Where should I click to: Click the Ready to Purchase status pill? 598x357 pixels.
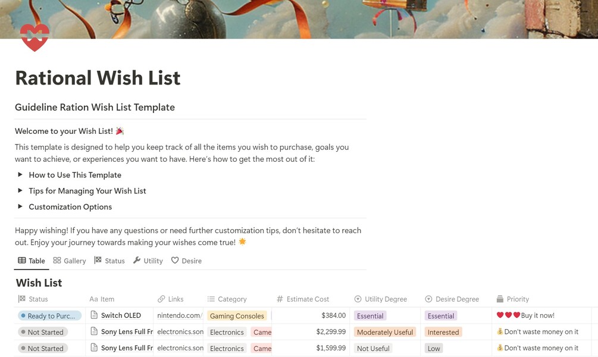click(x=50, y=316)
